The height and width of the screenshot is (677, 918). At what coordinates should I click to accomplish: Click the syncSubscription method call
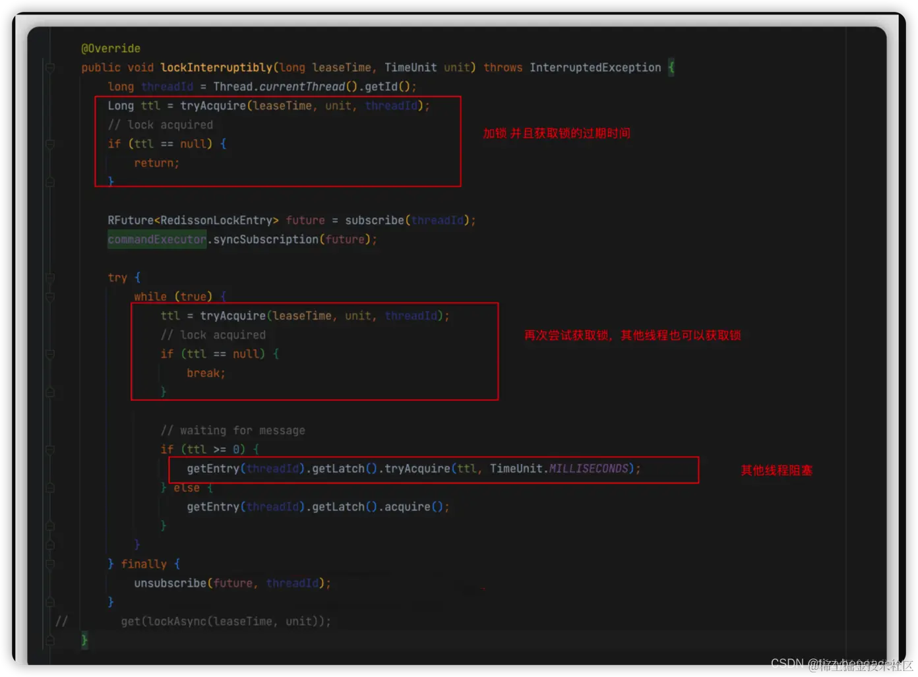point(266,239)
